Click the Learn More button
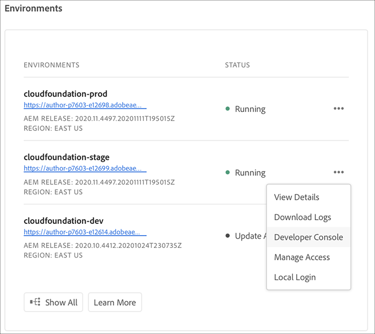Screen dimensions: 375x334 coord(115,302)
